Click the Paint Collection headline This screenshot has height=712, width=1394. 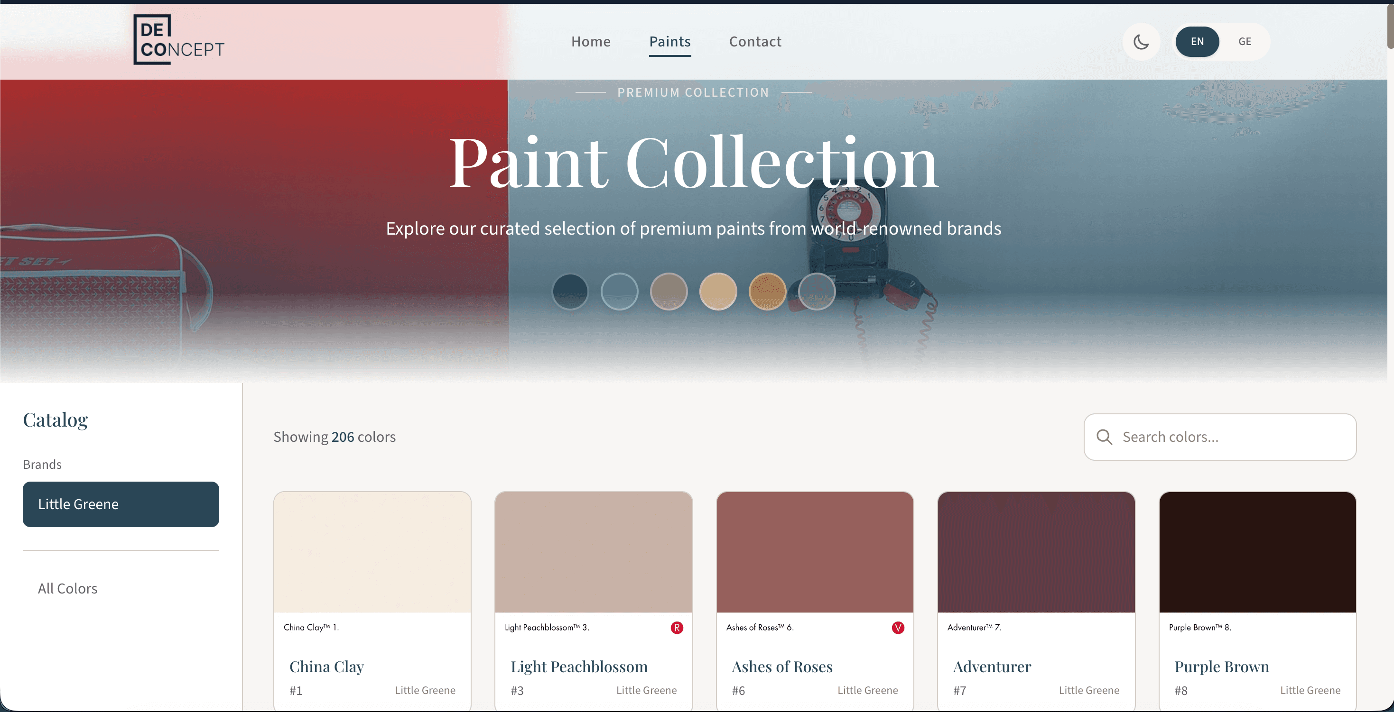click(x=693, y=163)
